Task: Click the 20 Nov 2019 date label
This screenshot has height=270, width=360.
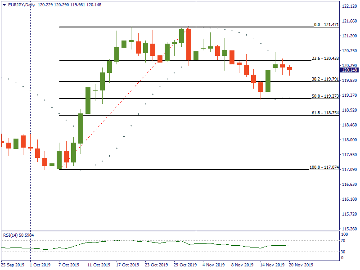Action: pyautogui.click(x=301, y=265)
